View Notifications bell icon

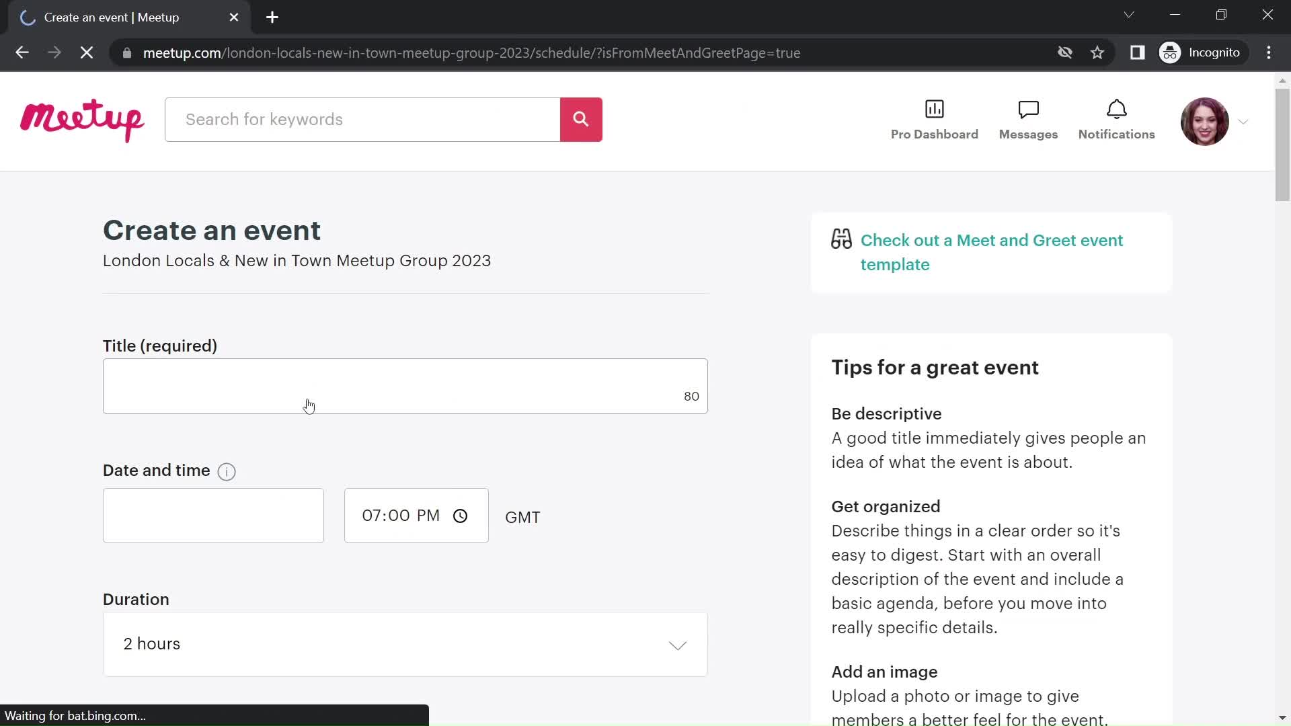point(1118,120)
